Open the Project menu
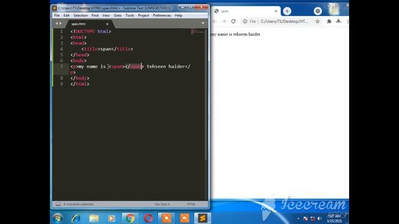 click(143, 16)
